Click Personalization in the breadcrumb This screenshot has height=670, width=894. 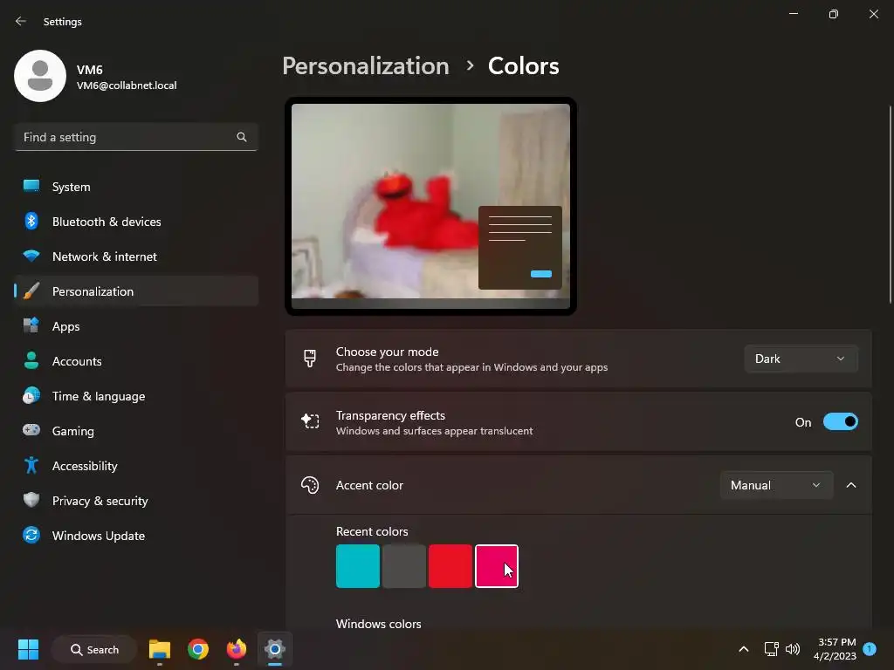(366, 66)
